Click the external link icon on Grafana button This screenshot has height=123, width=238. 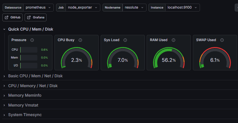[x=29, y=17]
